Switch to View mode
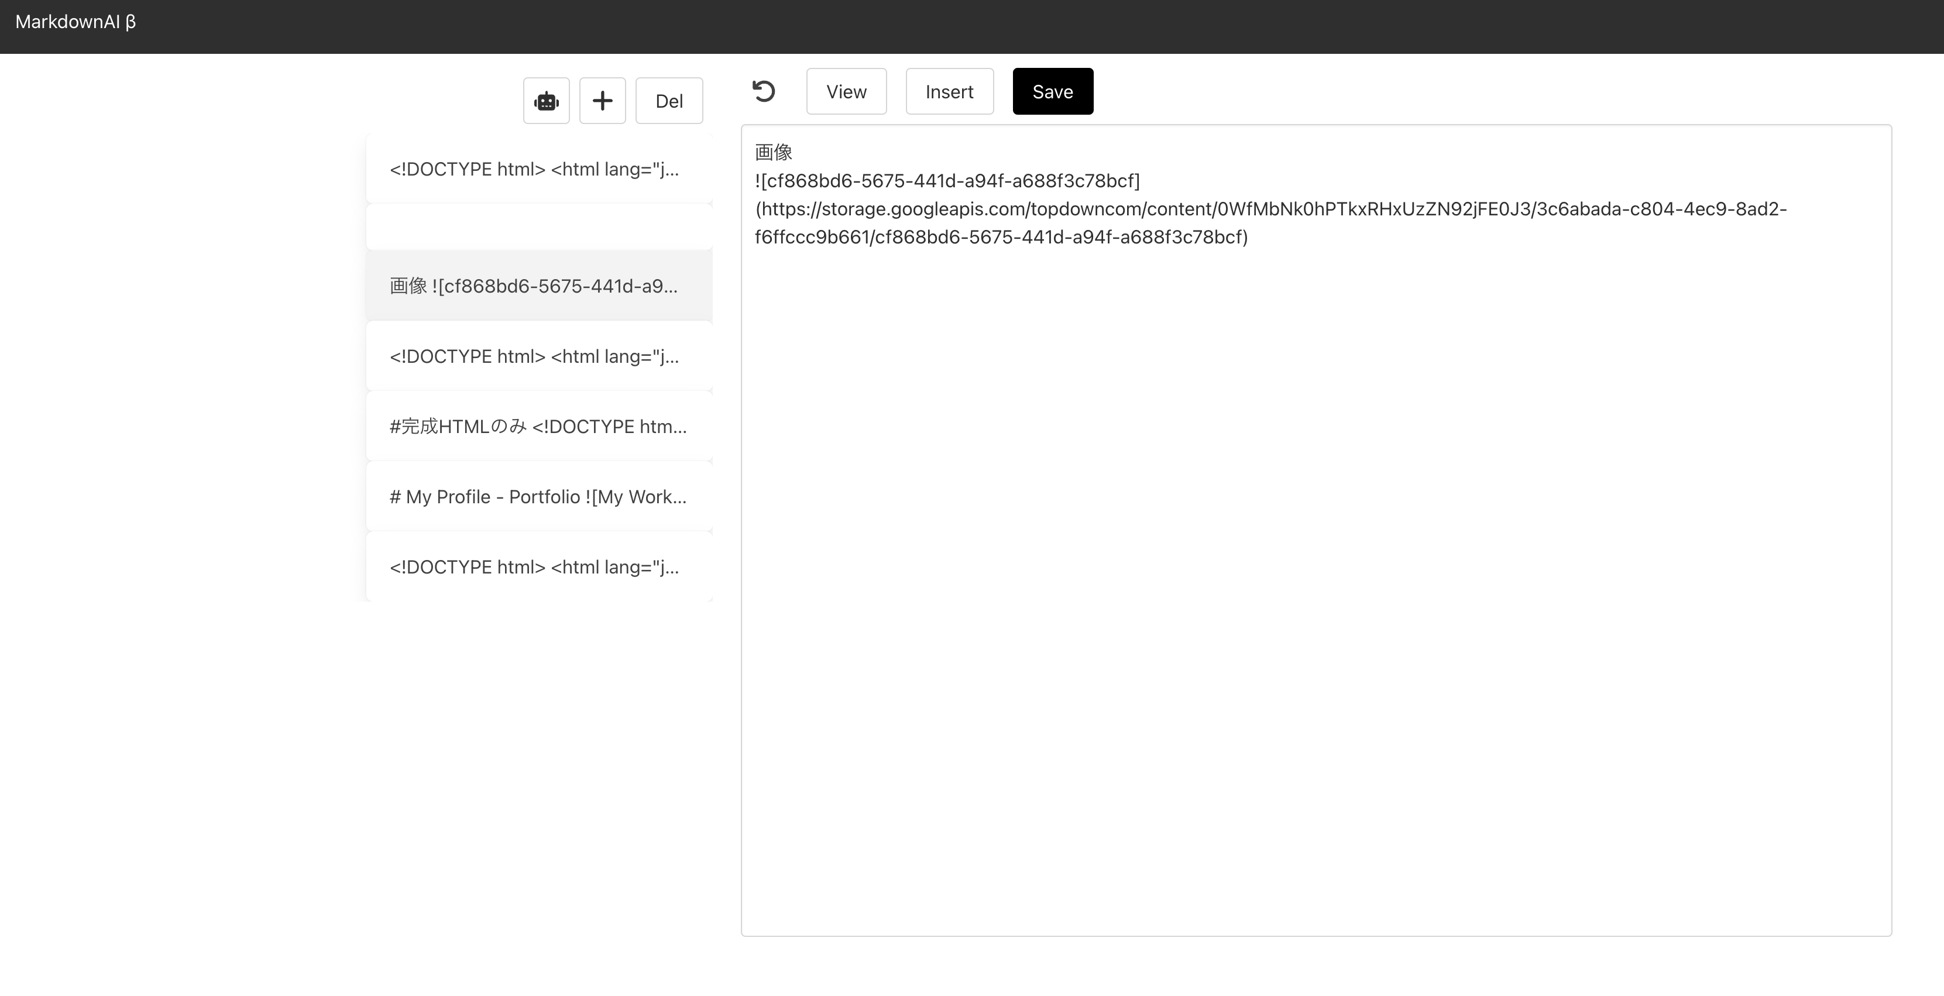Image resolution: width=1944 pixels, height=996 pixels. pos(846,91)
